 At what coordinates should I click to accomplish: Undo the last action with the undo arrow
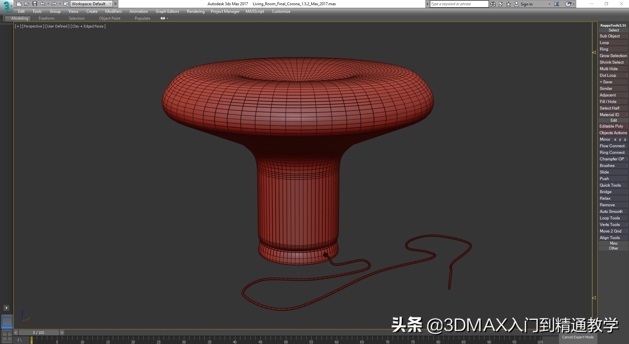[42, 4]
